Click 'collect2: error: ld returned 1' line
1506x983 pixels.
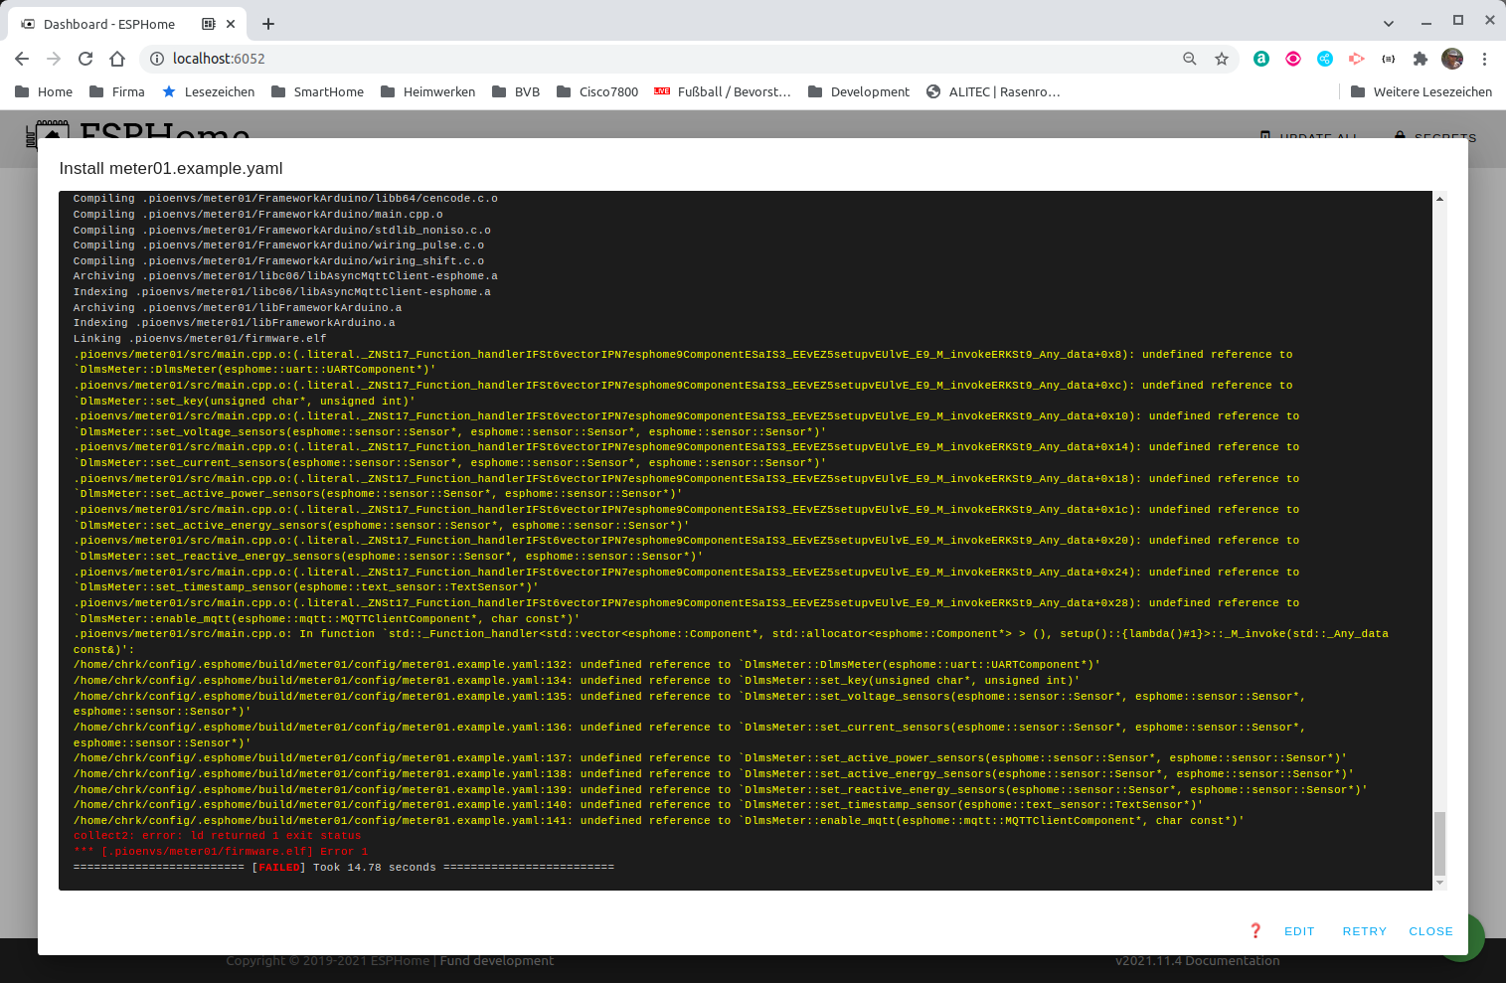(x=217, y=836)
